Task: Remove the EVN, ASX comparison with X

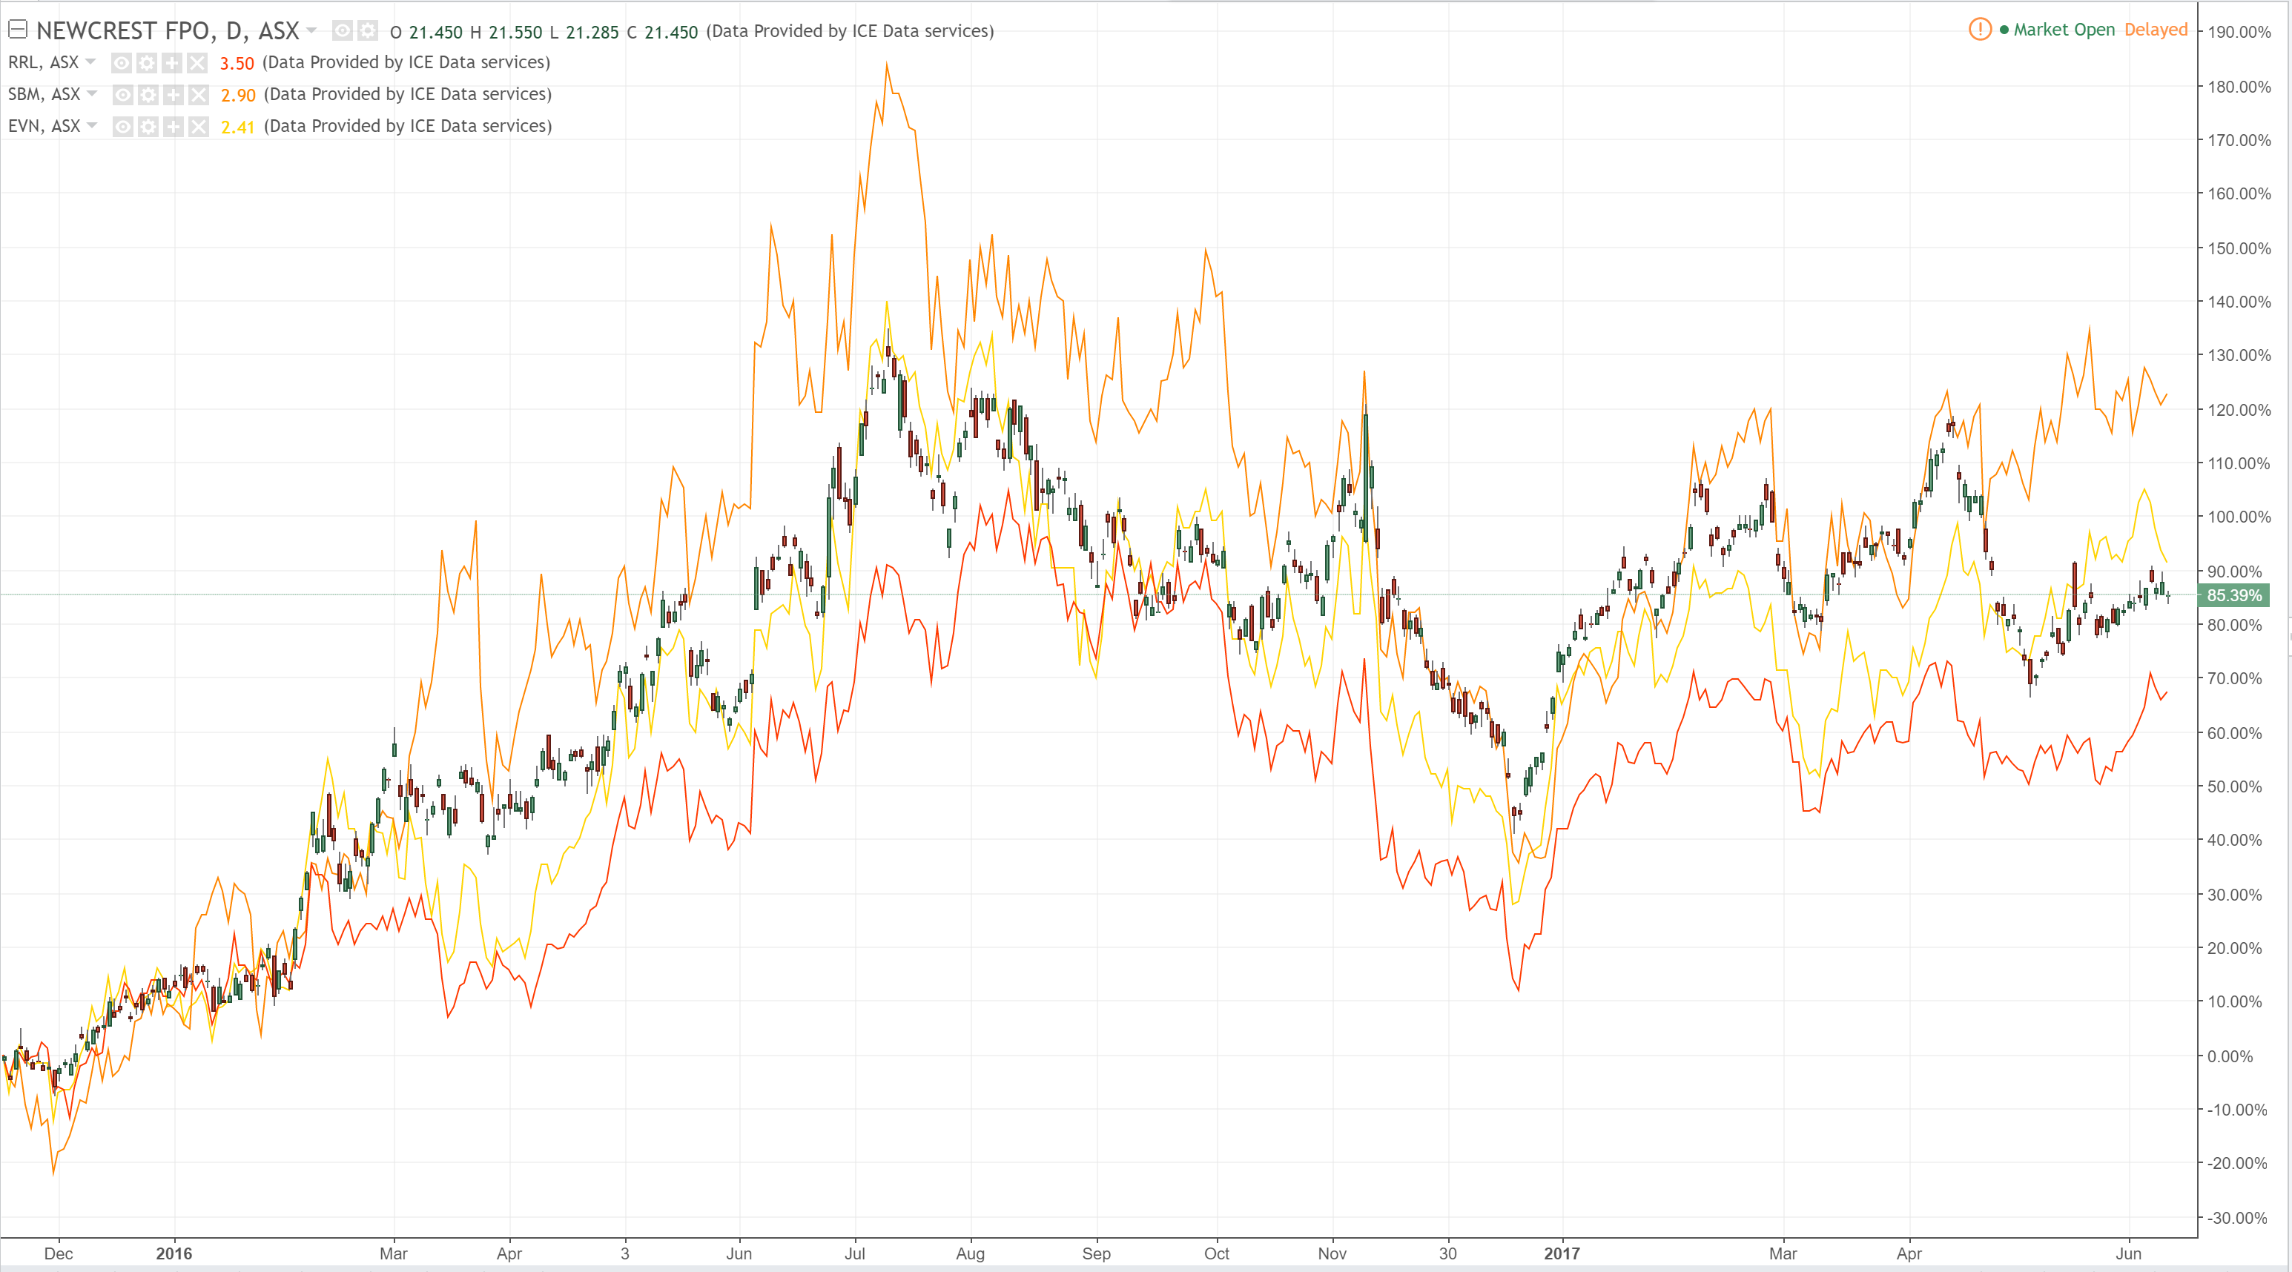Action: pyautogui.click(x=199, y=126)
